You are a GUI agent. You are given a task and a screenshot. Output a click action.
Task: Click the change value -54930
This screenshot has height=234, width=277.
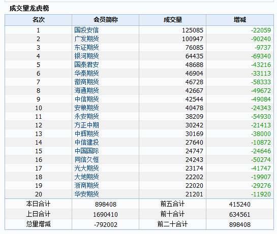tap(261, 117)
